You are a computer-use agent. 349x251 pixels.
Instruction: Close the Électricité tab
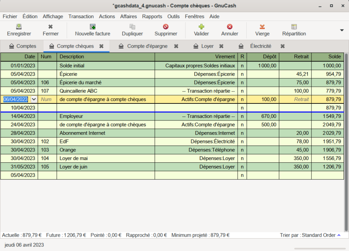point(283,46)
